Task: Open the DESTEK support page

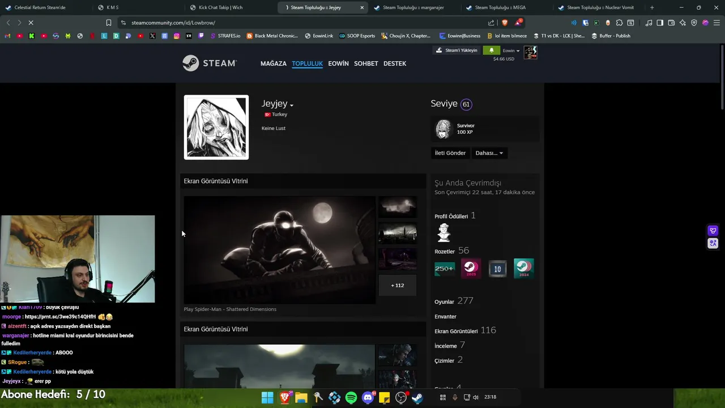Action: [x=395, y=63]
